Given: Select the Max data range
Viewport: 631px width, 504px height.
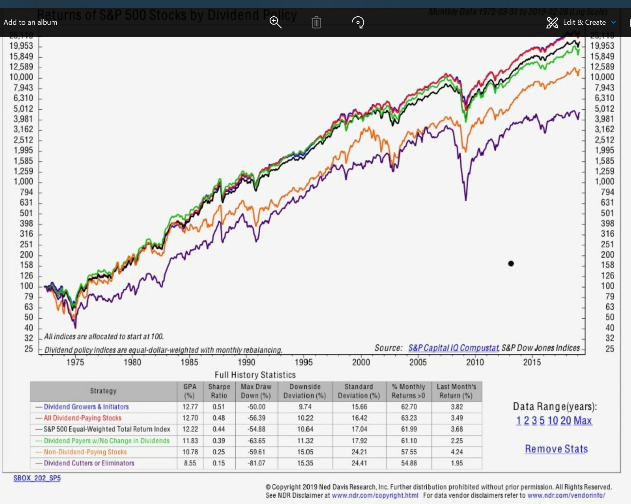Looking at the screenshot, I should [583, 421].
